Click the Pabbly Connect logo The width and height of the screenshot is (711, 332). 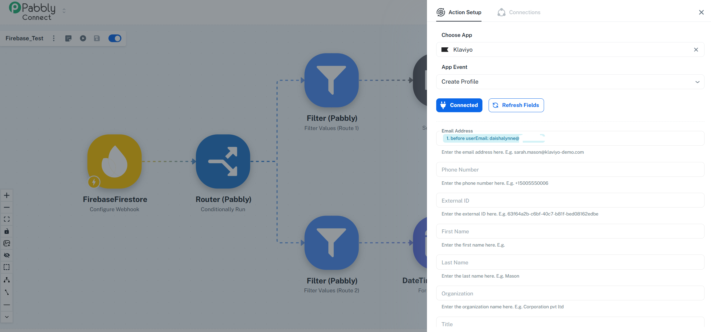pyautogui.click(x=32, y=11)
